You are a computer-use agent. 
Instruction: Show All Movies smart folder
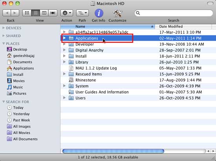pyautogui.click(x=18, y=133)
